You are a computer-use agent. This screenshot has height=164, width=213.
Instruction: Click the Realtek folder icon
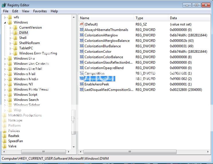tap(4, 136)
